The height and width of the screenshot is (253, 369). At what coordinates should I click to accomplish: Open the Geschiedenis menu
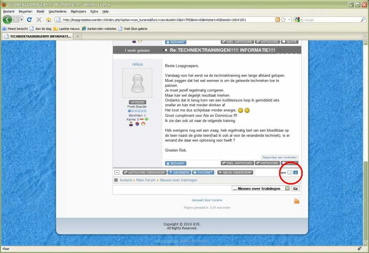coord(58,12)
